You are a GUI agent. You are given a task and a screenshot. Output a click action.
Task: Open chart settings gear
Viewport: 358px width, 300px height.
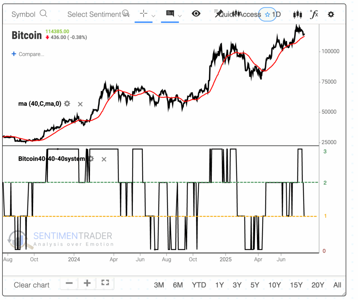click(x=331, y=14)
